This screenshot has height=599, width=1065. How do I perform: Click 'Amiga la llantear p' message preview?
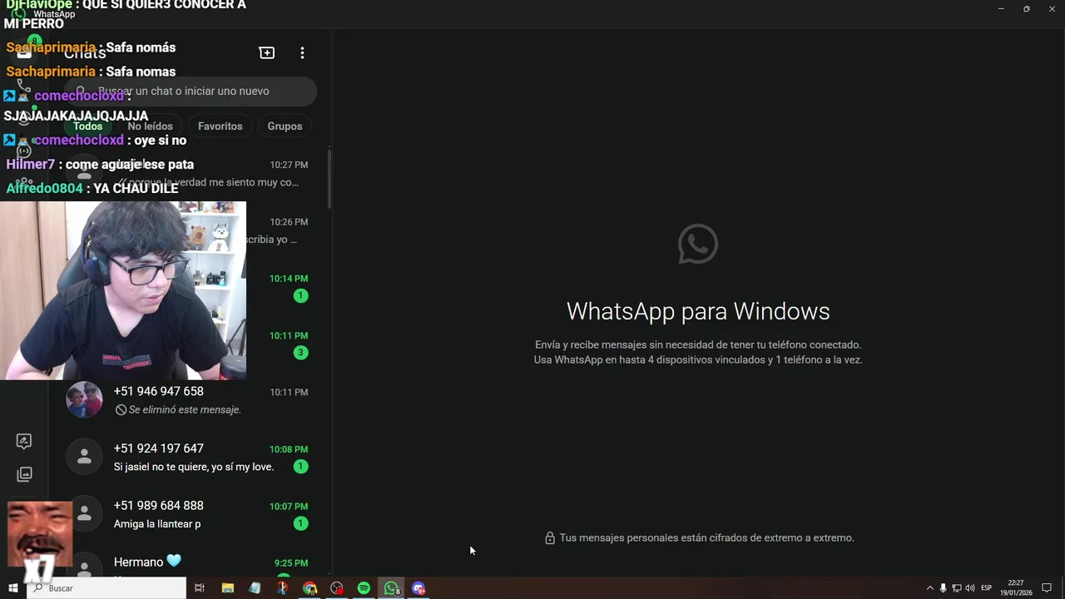coord(157,524)
